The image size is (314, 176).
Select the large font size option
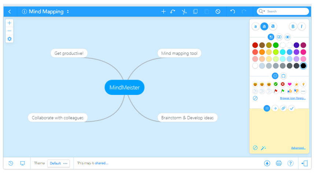pyautogui.click(x=273, y=26)
